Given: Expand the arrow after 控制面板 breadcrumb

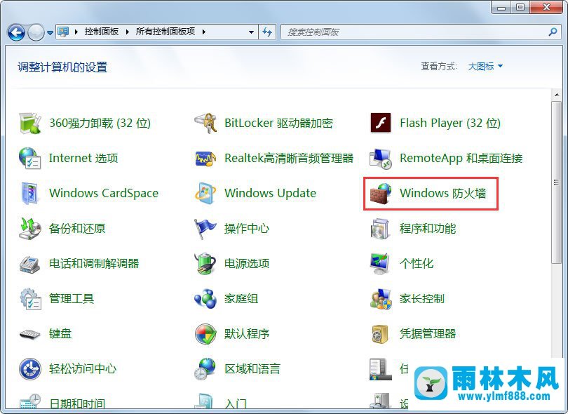Looking at the screenshot, I should 127,32.
